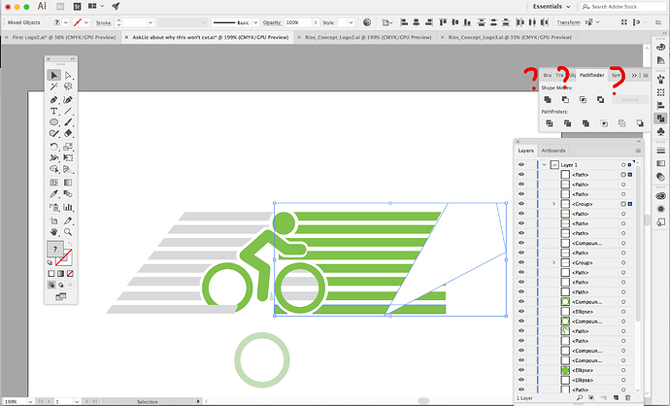Screen dimensions: 670x406
Task: Collapse the Layer 1 disclosure arrow
Action: tap(544, 164)
